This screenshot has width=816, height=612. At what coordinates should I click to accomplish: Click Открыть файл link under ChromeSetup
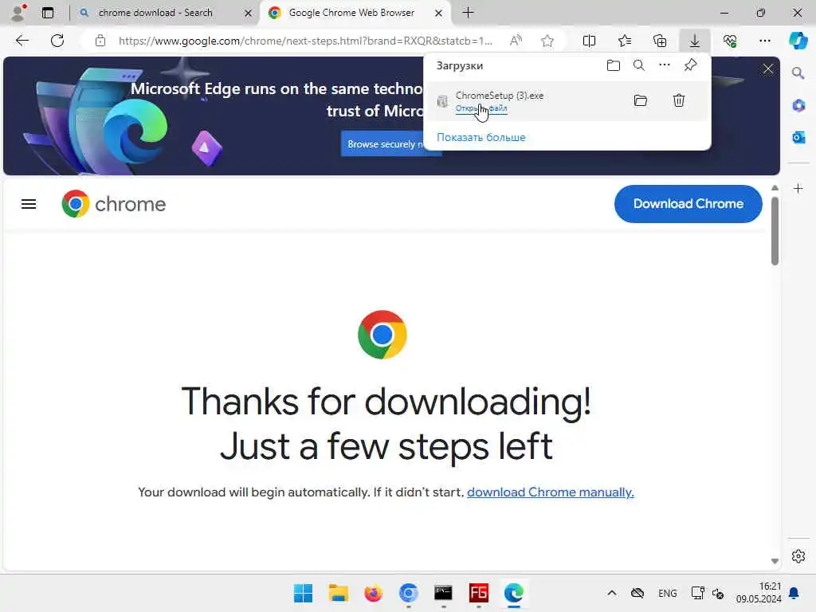pos(481,108)
